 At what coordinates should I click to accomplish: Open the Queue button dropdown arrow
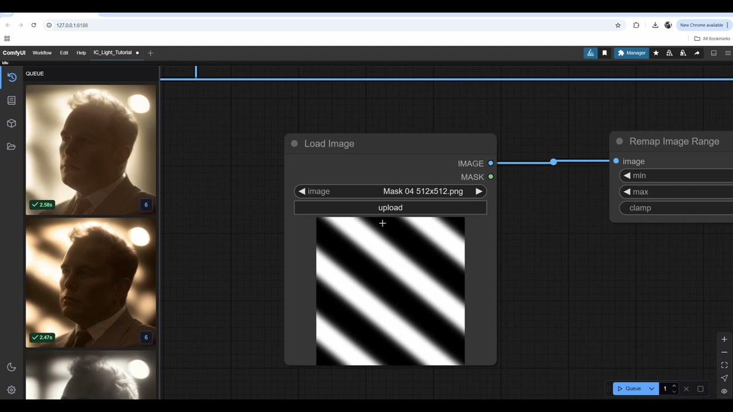click(651, 389)
